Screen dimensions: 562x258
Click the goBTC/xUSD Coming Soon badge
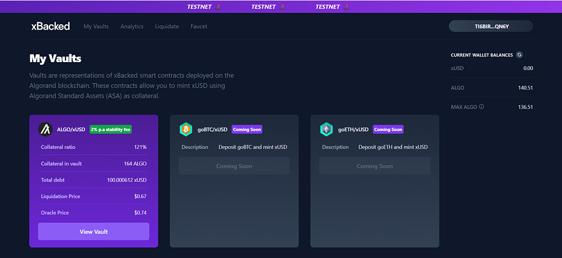247,129
